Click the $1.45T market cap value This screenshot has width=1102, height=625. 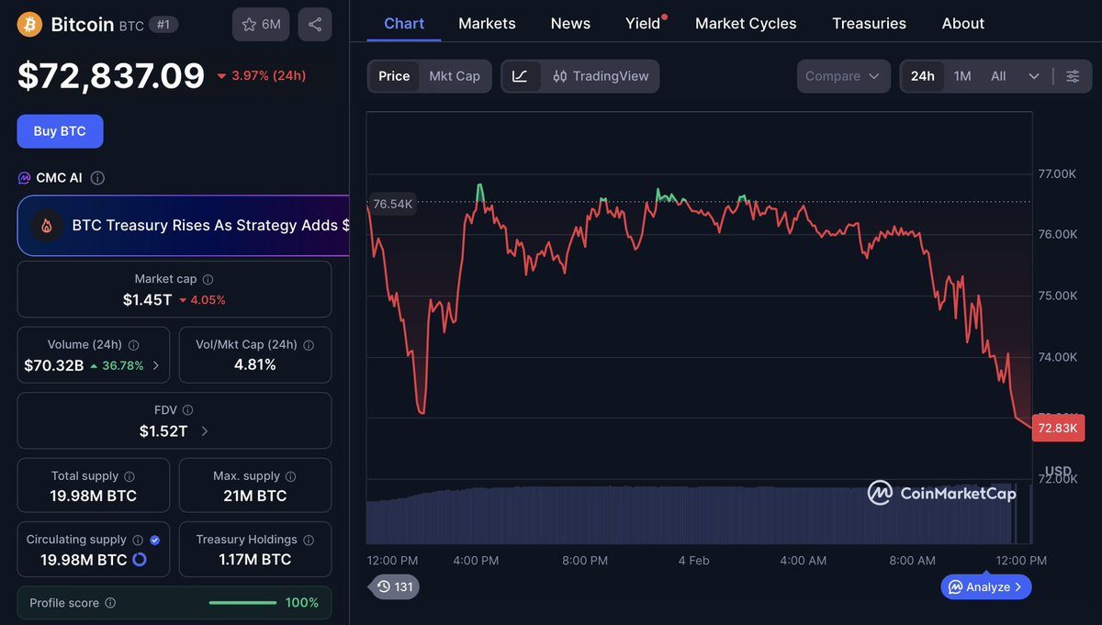(x=148, y=299)
